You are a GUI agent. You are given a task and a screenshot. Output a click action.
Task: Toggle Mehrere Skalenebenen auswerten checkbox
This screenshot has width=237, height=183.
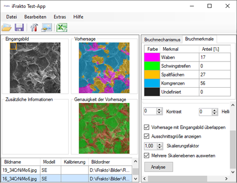tap(146, 156)
